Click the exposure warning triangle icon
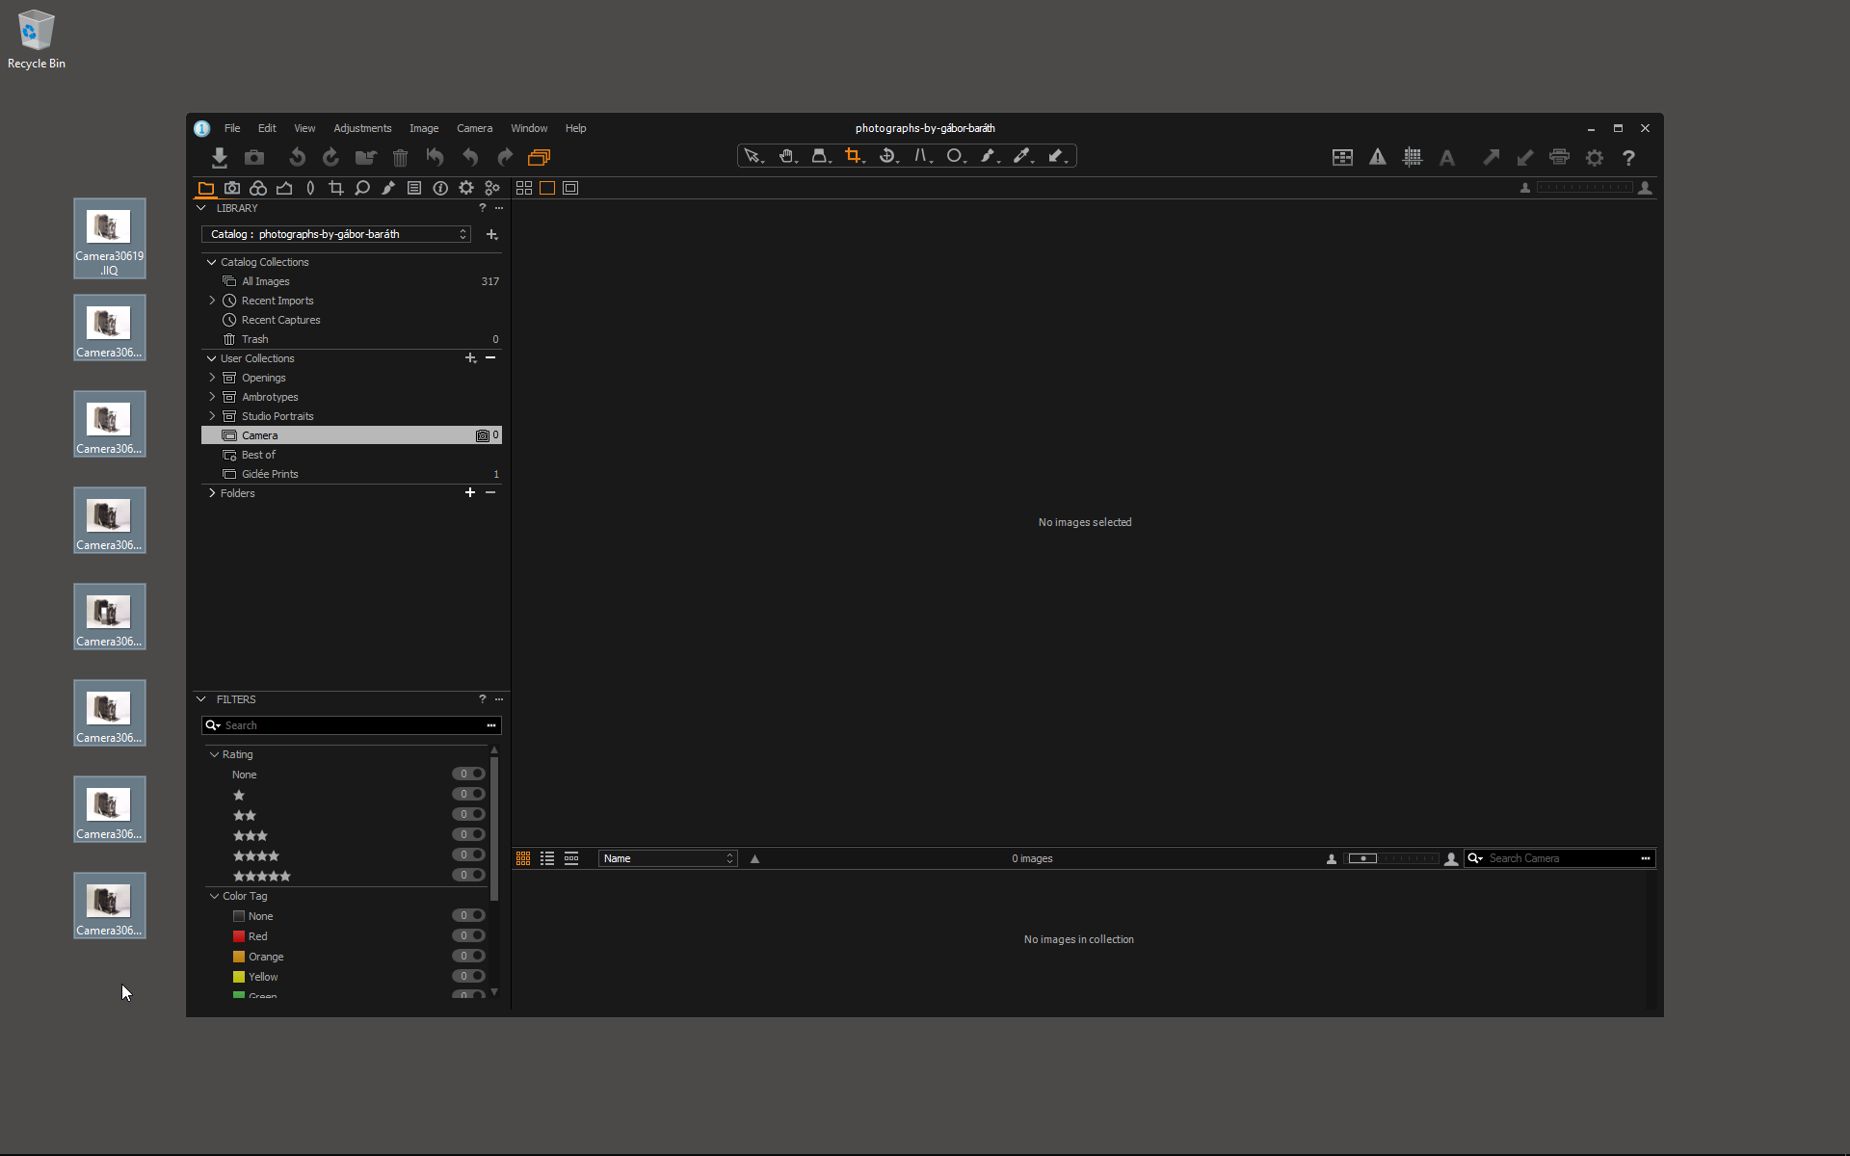The image size is (1850, 1156). pos(1378,157)
